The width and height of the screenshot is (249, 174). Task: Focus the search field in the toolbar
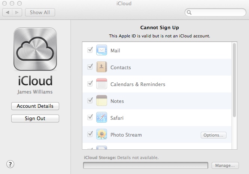(x=215, y=12)
